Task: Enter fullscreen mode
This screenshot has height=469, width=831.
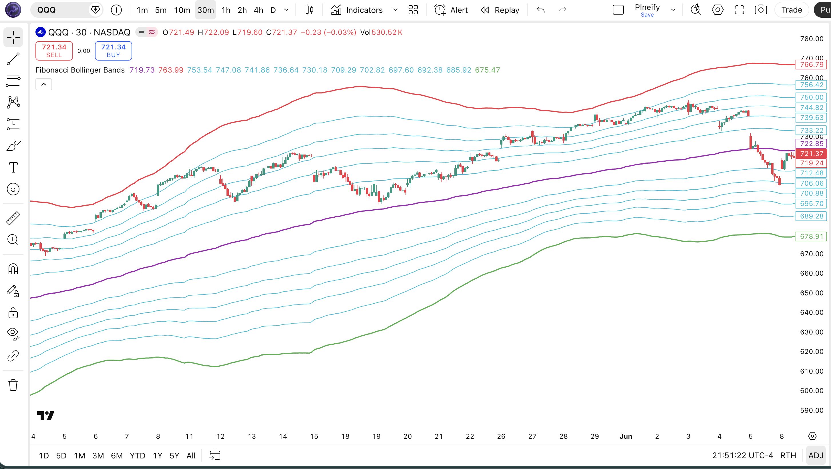Action: [x=739, y=10]
